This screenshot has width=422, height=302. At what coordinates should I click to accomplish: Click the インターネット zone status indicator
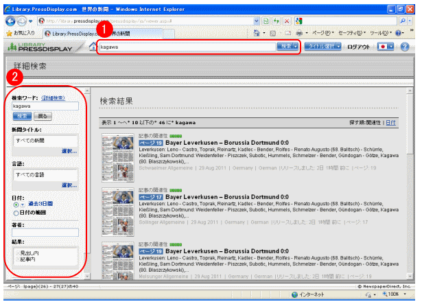tap(308, 294)
